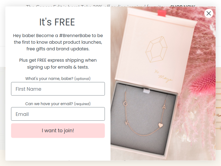Click the 'It's FREE' heading
The width and height of the screenshot is (221, 166).
tap(57, 22)
